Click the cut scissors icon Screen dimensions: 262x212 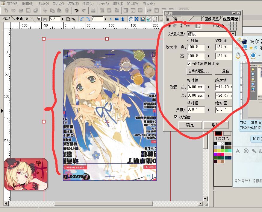pyautogui.click(x=45, y=10)
